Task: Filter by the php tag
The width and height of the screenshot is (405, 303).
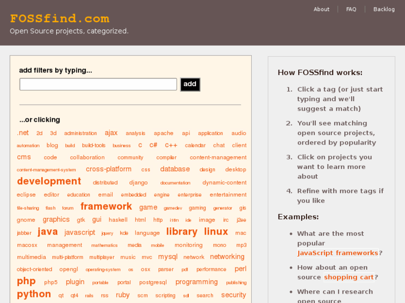Action: point(26,281)
